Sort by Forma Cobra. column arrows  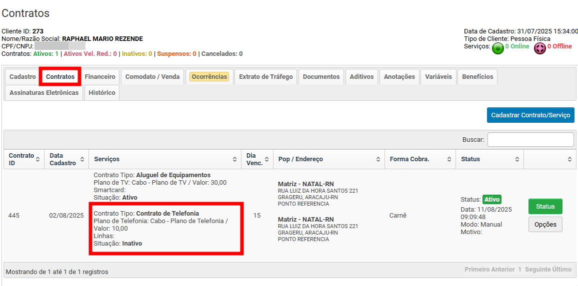click(449, 159)
